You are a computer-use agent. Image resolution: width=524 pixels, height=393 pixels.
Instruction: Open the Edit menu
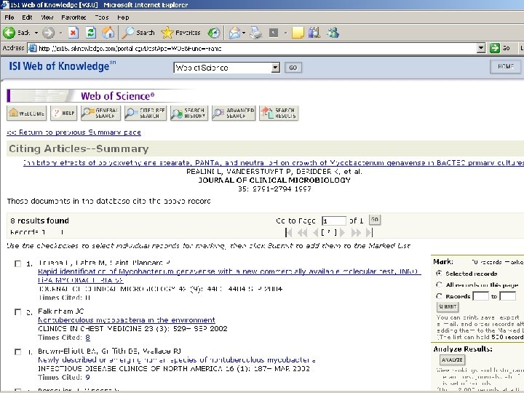(x=27, y=17)
